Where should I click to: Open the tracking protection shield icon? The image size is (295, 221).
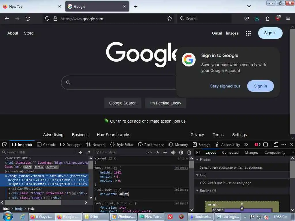click(47, 19)
